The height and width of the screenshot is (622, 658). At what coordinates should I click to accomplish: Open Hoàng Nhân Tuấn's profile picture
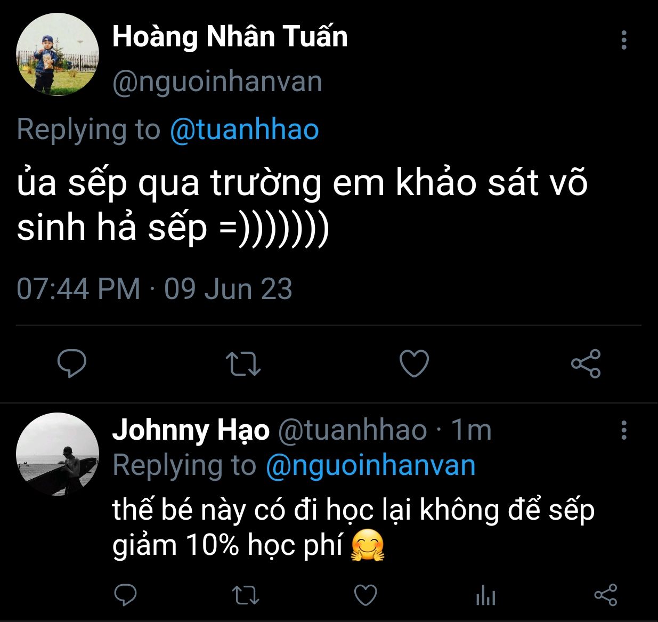coord(58,55)
